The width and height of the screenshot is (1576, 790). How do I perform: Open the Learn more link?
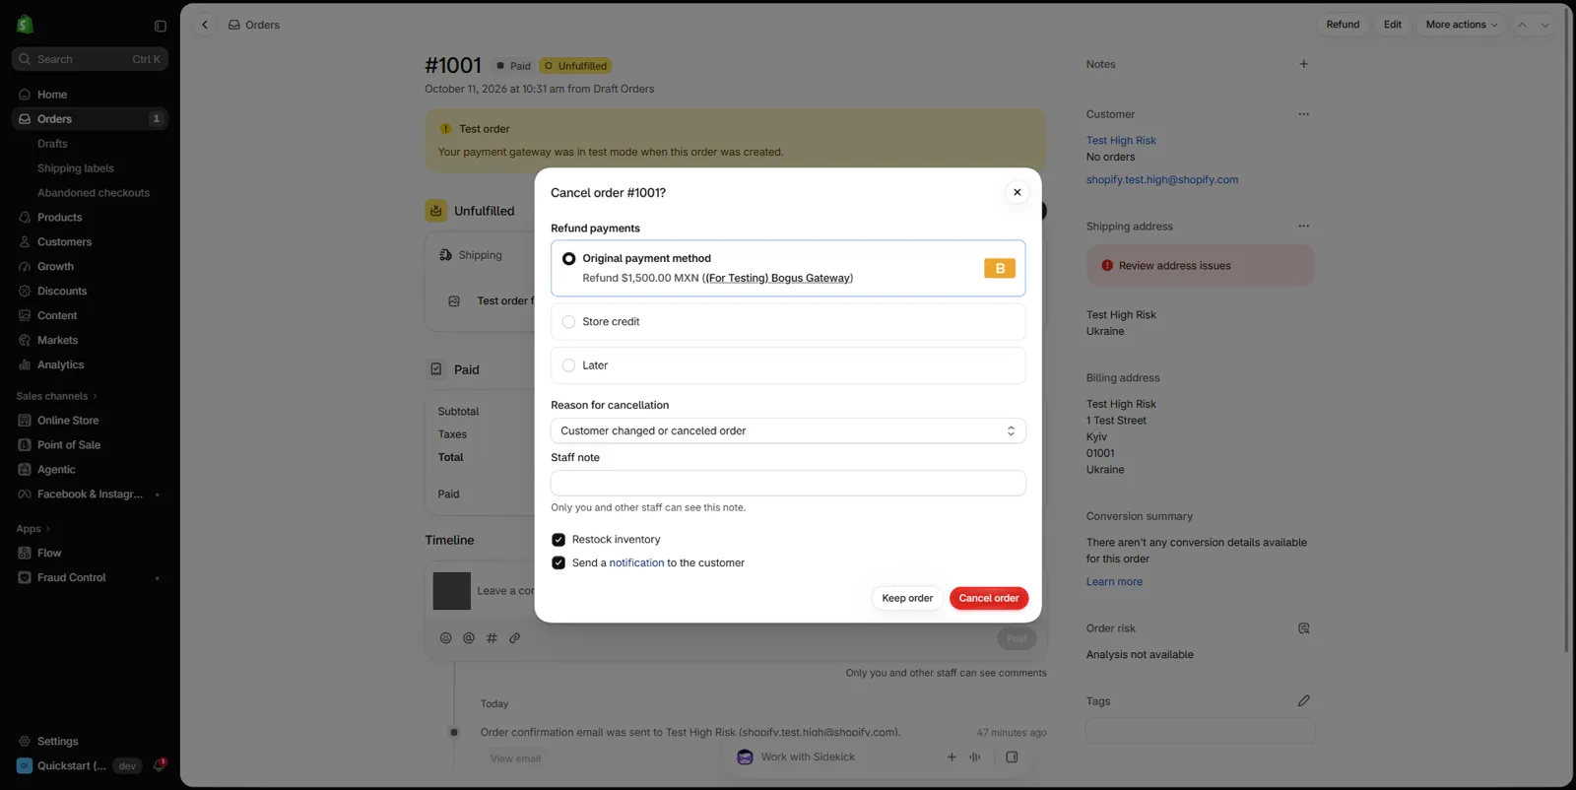coord(1114,582)
